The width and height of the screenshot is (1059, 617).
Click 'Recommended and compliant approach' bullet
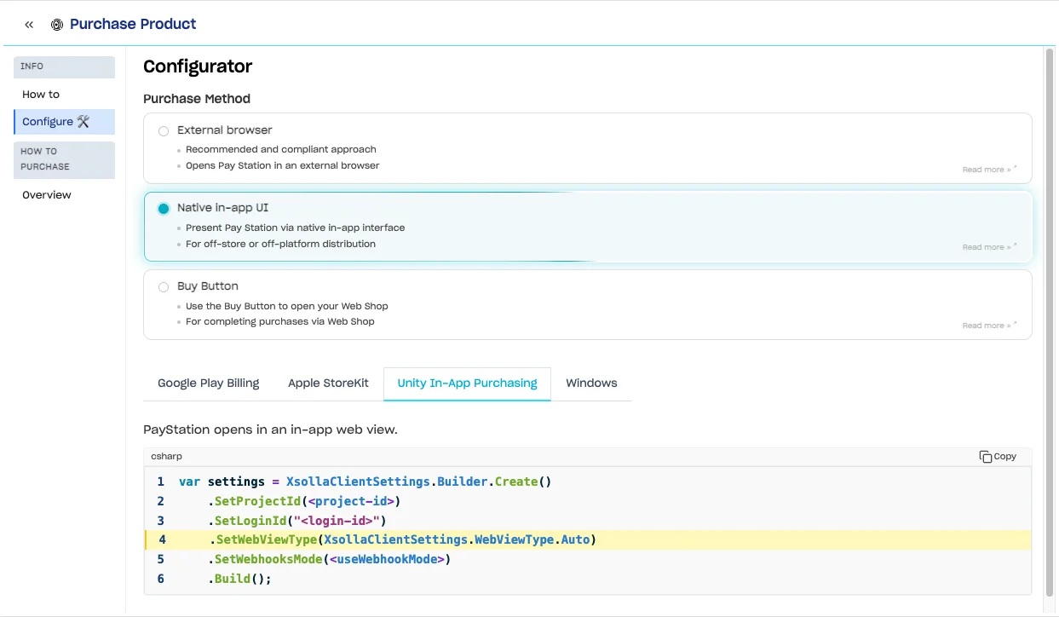coord(281,149)
